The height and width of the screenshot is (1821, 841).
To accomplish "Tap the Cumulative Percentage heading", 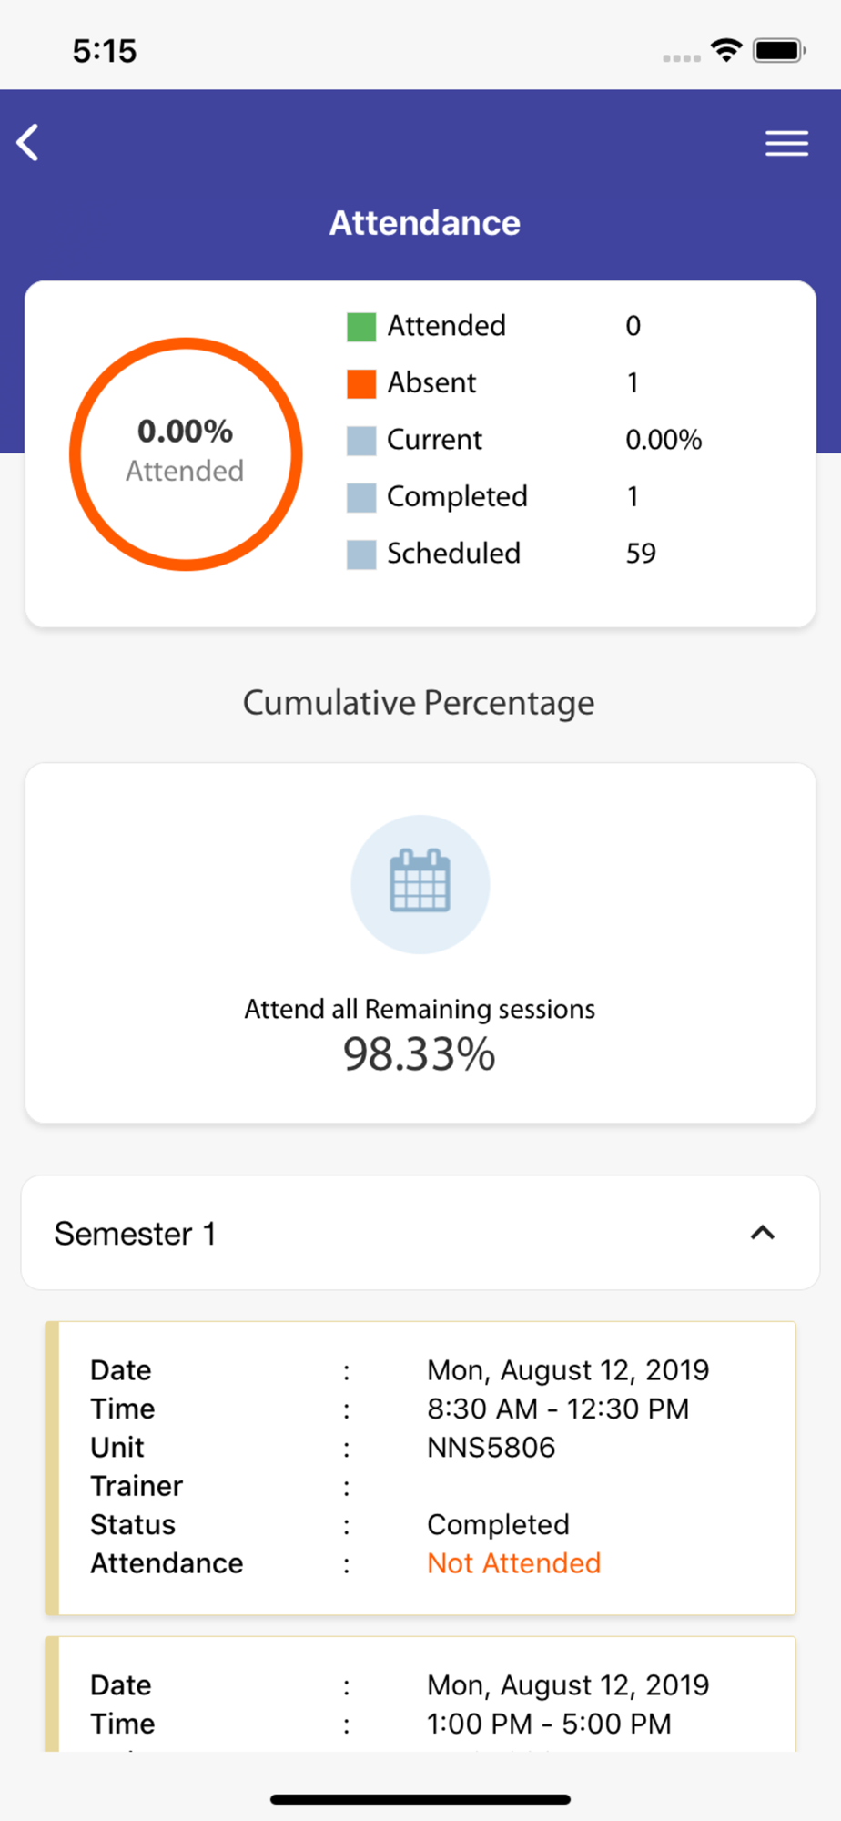I will (x=419, y=703).
